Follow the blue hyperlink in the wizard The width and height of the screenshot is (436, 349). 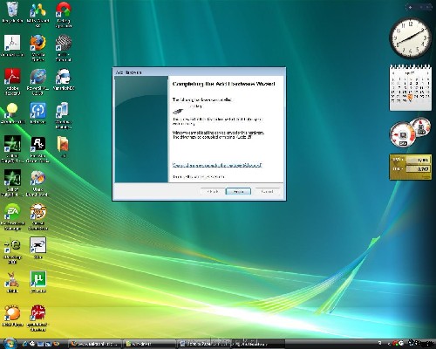(217, 165)
